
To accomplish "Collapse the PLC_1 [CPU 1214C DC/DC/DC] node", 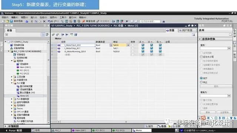I will (x=9, y=51).
